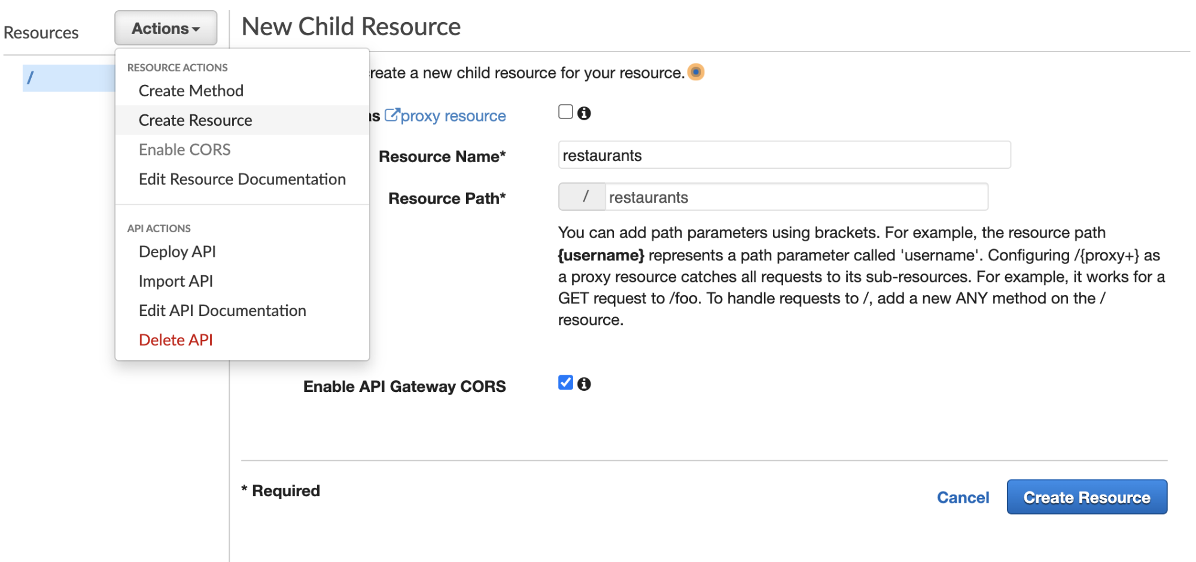Click the Cancel link
This screenshot has width=1196, height=562.
[962, 497]
